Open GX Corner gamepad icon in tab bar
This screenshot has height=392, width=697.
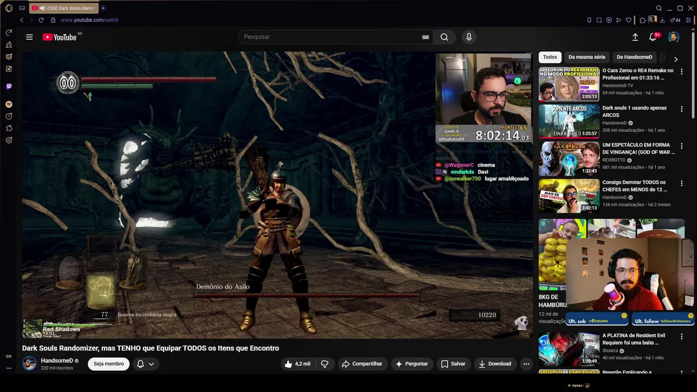click(x=22, y=8)
